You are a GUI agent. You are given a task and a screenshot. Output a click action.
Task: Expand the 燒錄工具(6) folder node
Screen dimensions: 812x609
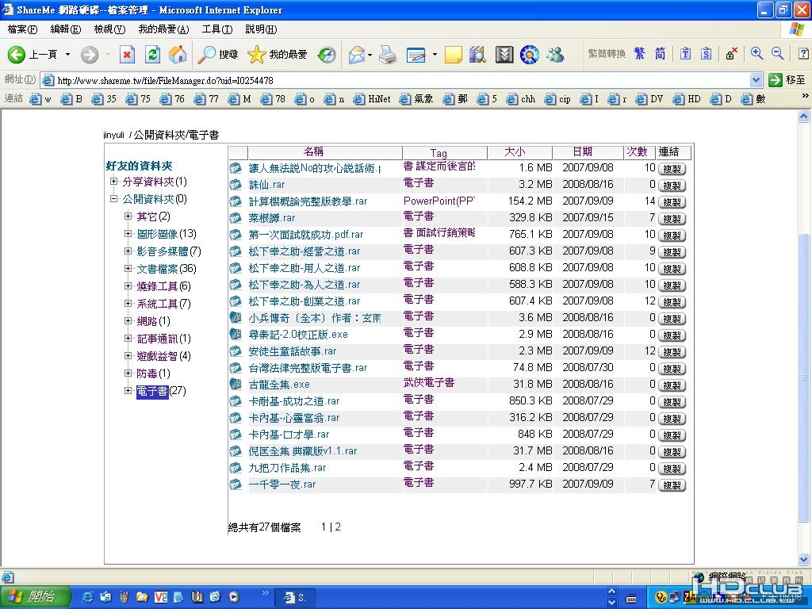pyautogui.click(x=128, y=285)
